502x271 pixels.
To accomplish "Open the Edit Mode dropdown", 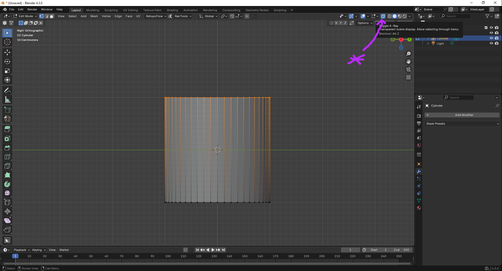I will (x=25, y=16).
